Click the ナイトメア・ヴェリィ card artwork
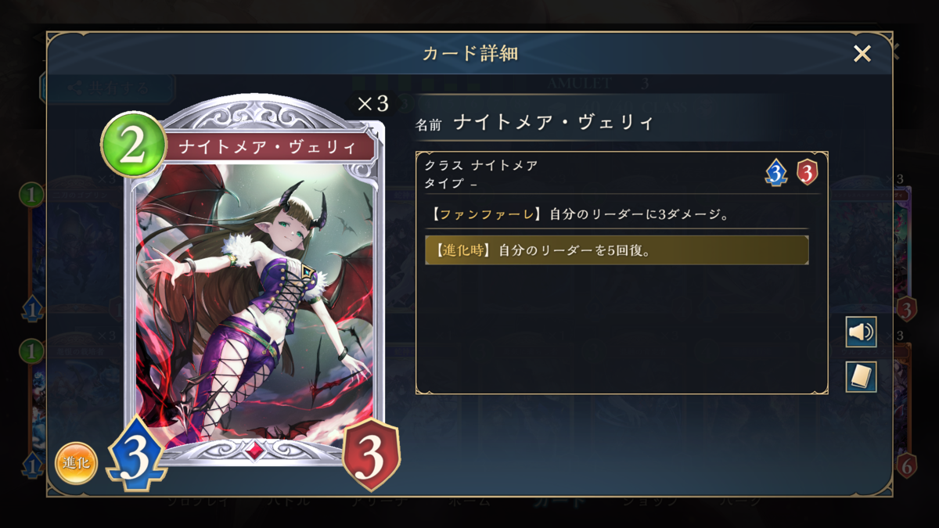 coord(254,301)
